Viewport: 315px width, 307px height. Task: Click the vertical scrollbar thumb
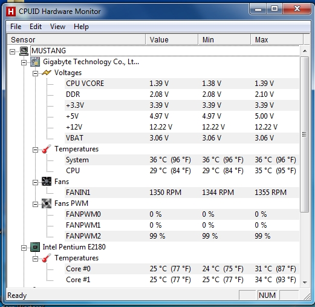(305, 134)
